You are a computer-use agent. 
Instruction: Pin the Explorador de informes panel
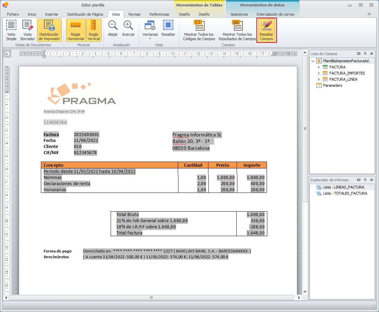click(365, 180)
